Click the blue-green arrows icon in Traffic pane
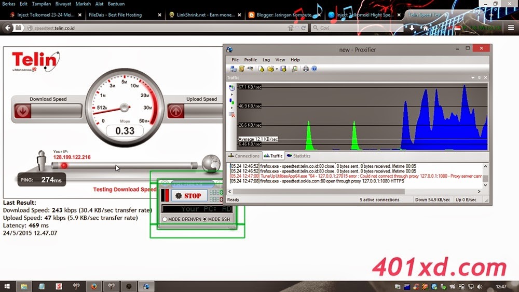The width and height of the screenshot is (519, 292). click(231, 101)
